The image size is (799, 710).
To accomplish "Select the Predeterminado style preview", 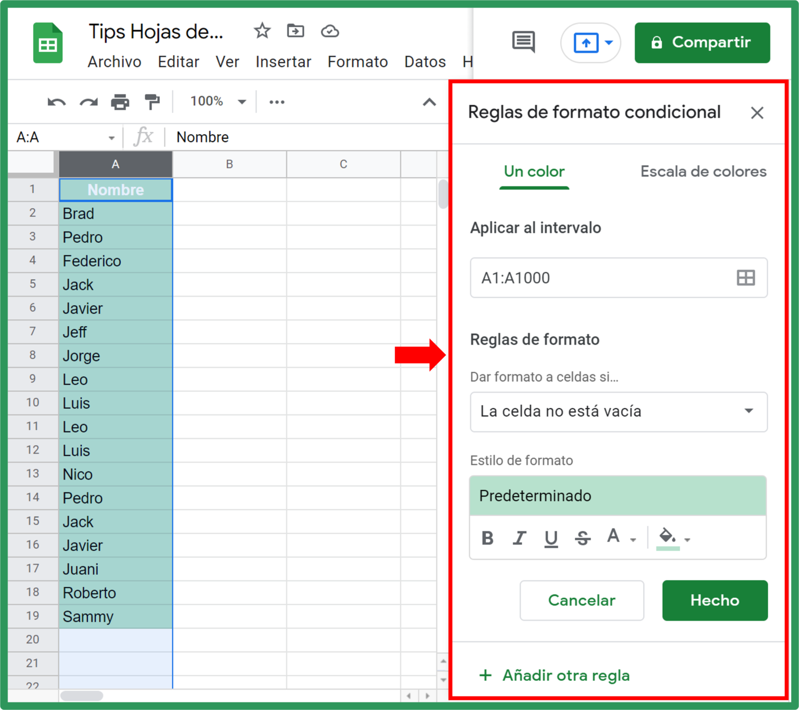I will pos(618,496).
